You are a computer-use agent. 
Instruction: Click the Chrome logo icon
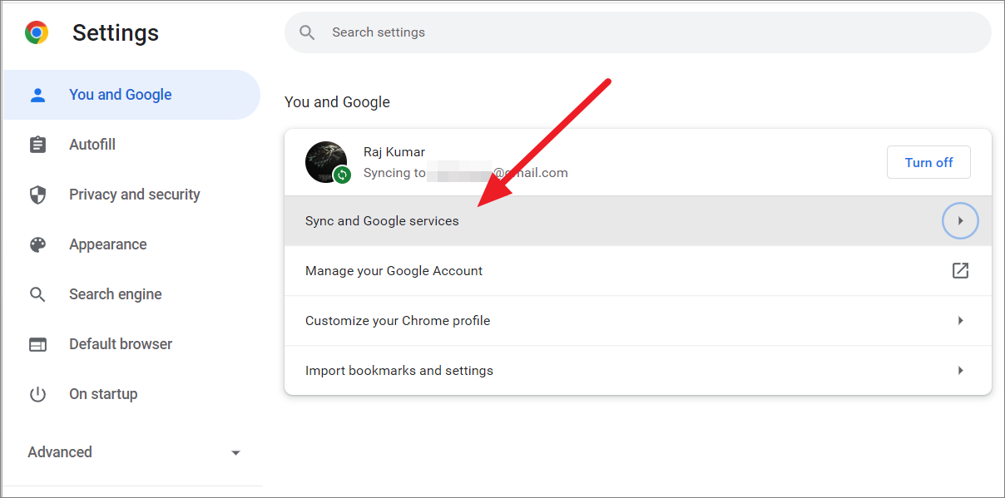click(x=37, y=32)
